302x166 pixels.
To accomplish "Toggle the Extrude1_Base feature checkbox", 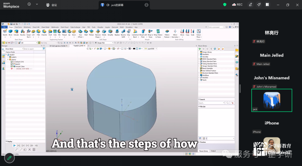I will pyautogui.click(x=12, y=66).
